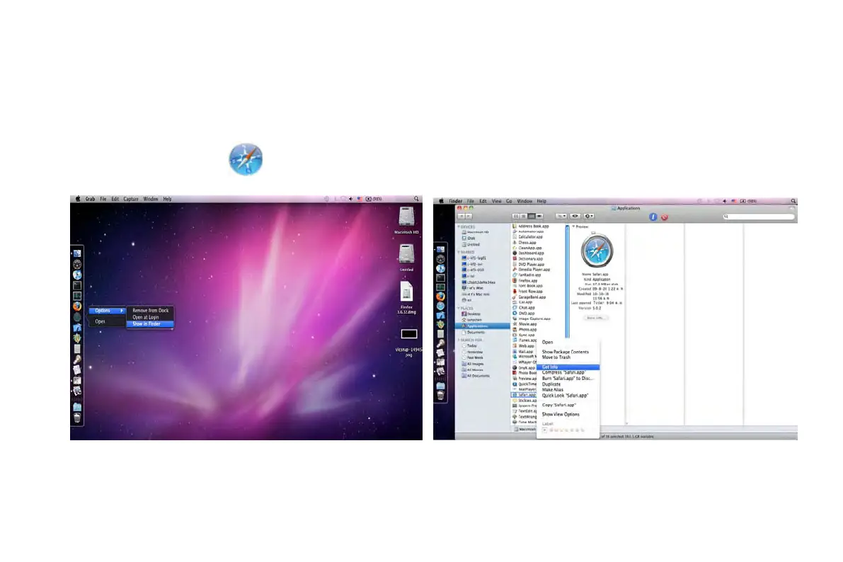Open Trash in the left screenshot's dock
843x562 pixels.
(77, 418)
